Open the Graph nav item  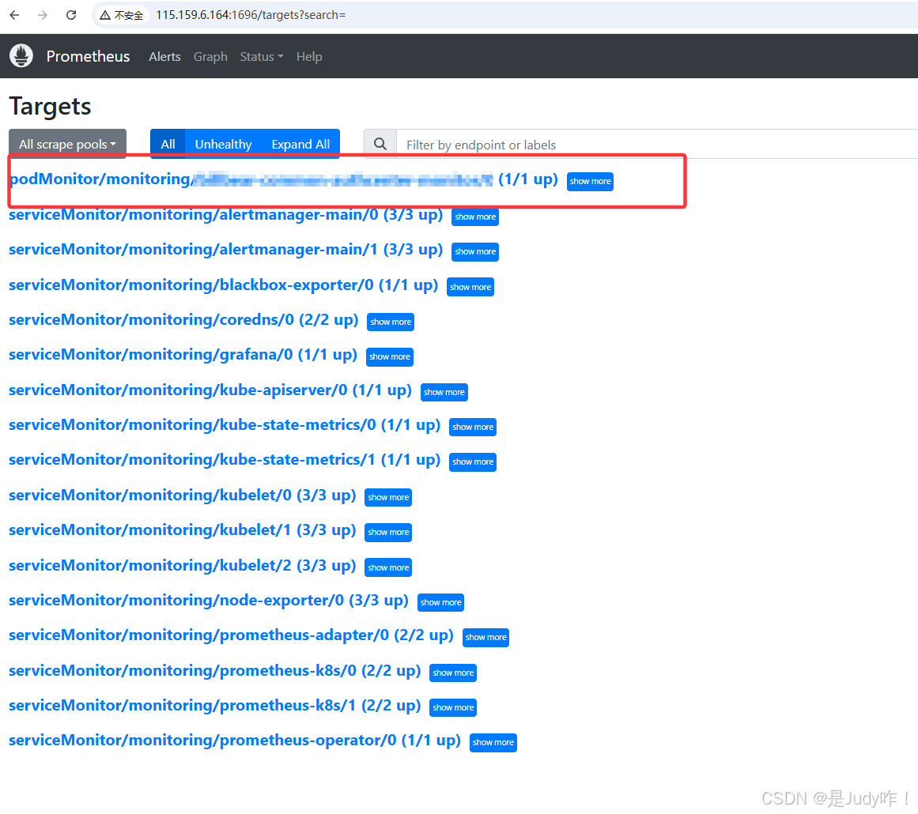[x=210, y=57]
